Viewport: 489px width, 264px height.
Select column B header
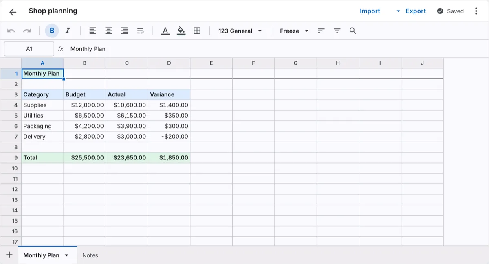(x=85, y=63)
